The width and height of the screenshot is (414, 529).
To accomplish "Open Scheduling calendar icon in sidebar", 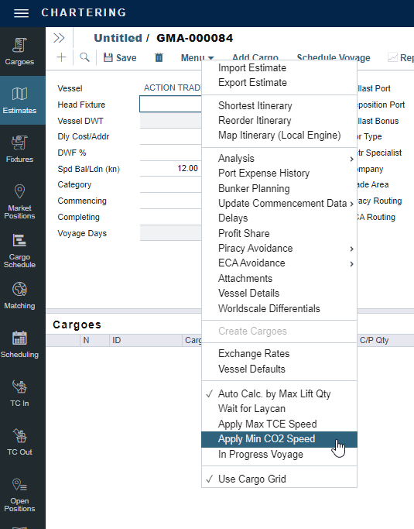I will click(x=19, y=344).
